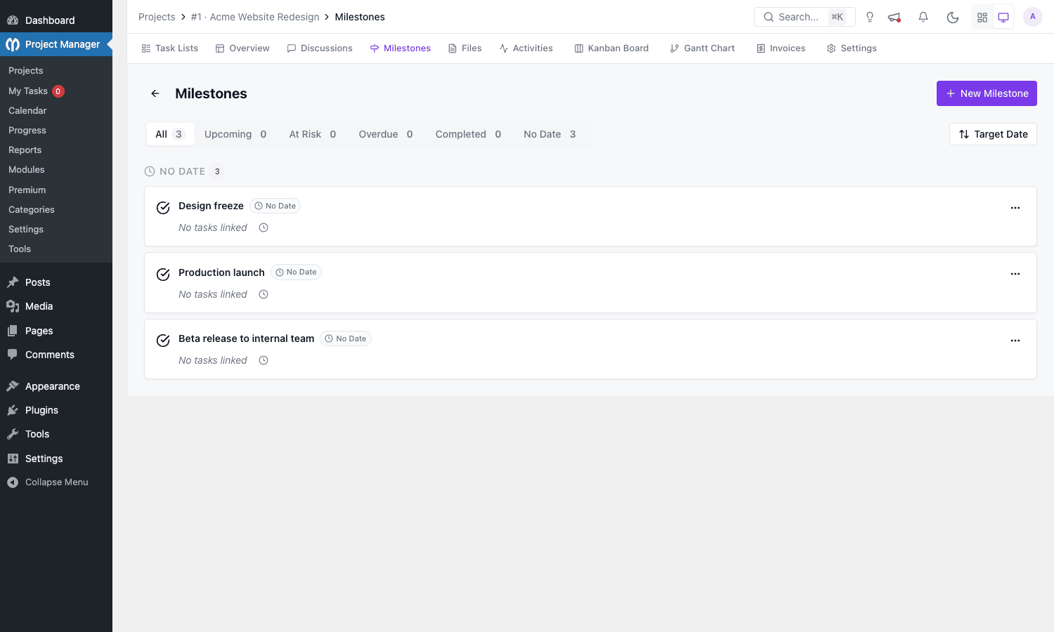Image resolution: width=1054 pixels, height=632 pixels.
Task: Toggle dark mode moon icon
Action: [x=953, y=17]
